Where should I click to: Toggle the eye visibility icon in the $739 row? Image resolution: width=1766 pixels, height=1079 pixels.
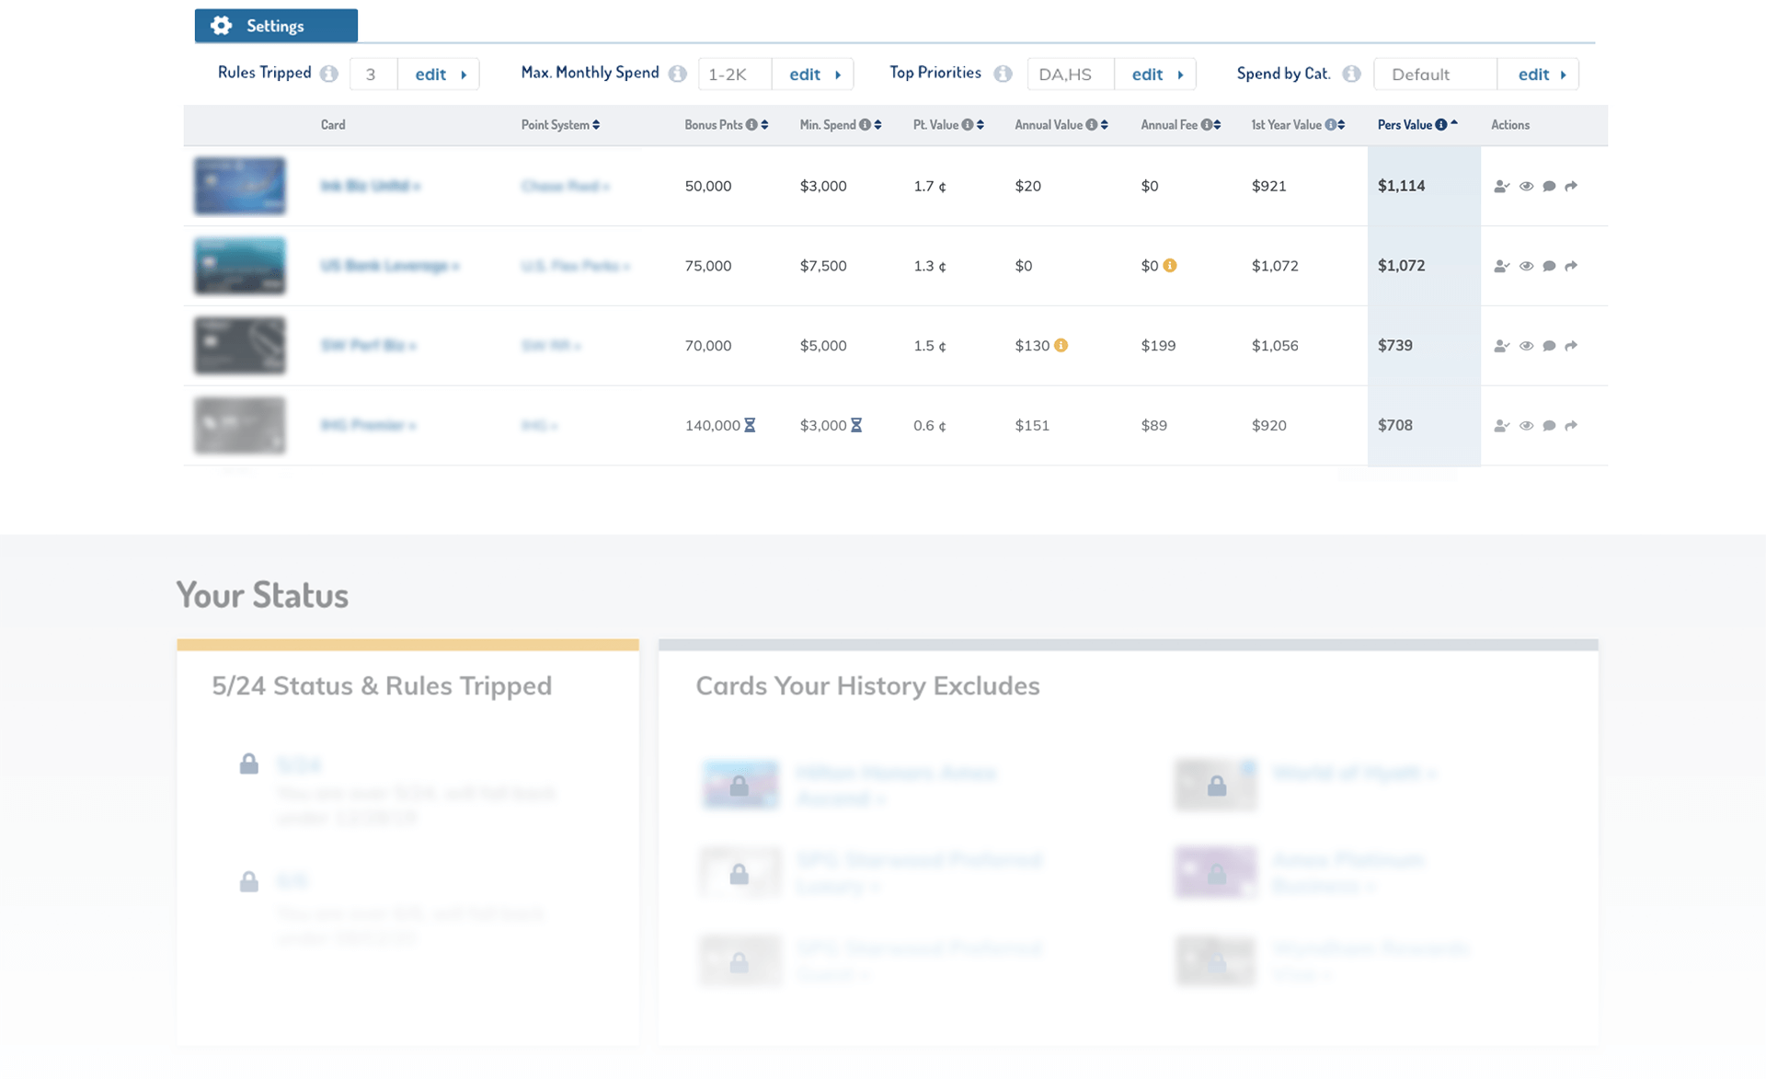pyautogui.click(x=1526, y=346)
